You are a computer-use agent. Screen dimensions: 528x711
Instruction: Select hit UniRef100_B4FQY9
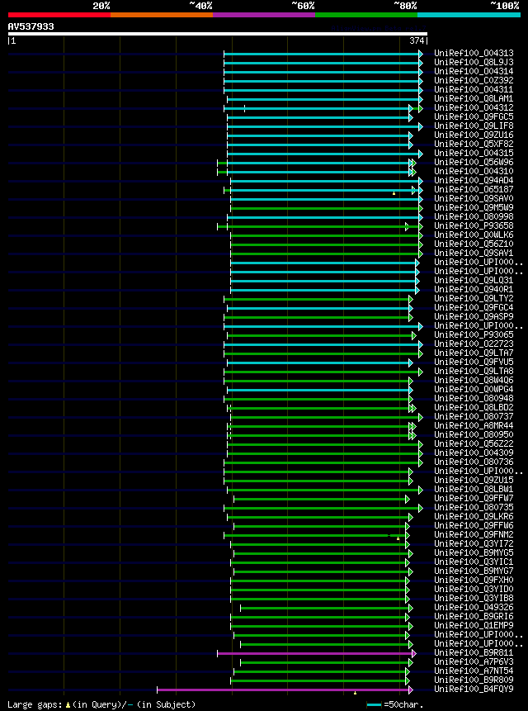click(474, 689)
